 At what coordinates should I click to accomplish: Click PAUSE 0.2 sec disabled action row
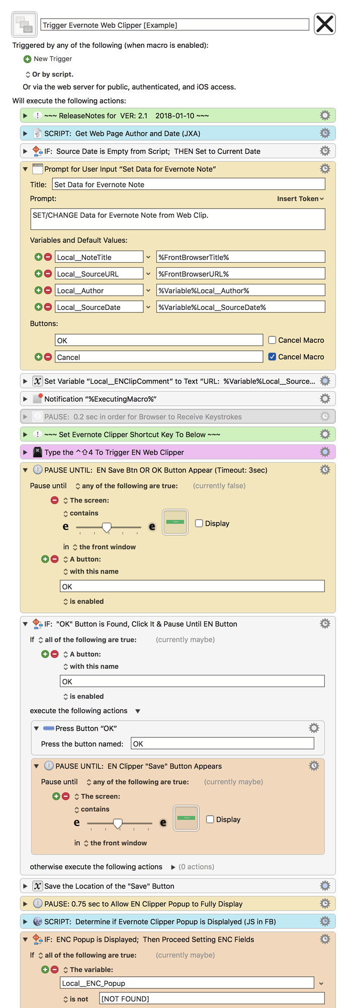(x=178, y=417)
